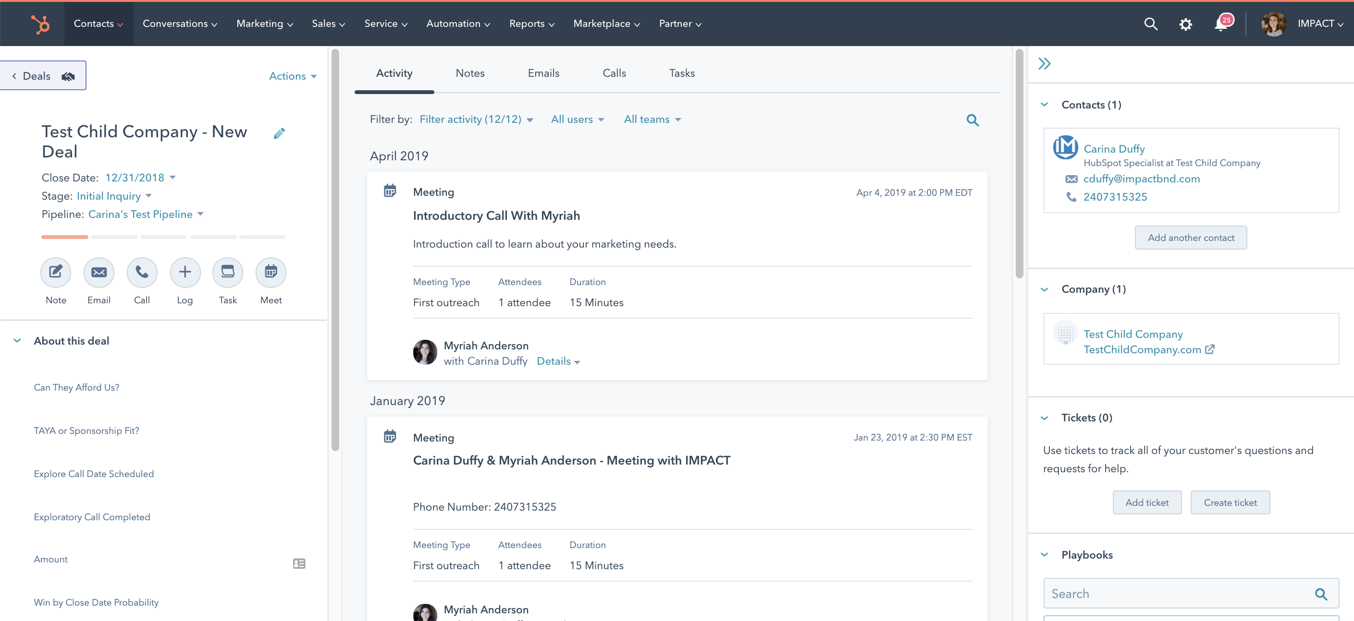Schedule a meeting with the Meet icon
This screenshot has height=621, width=1354.
pyautogui.click(x=271, y=273)
